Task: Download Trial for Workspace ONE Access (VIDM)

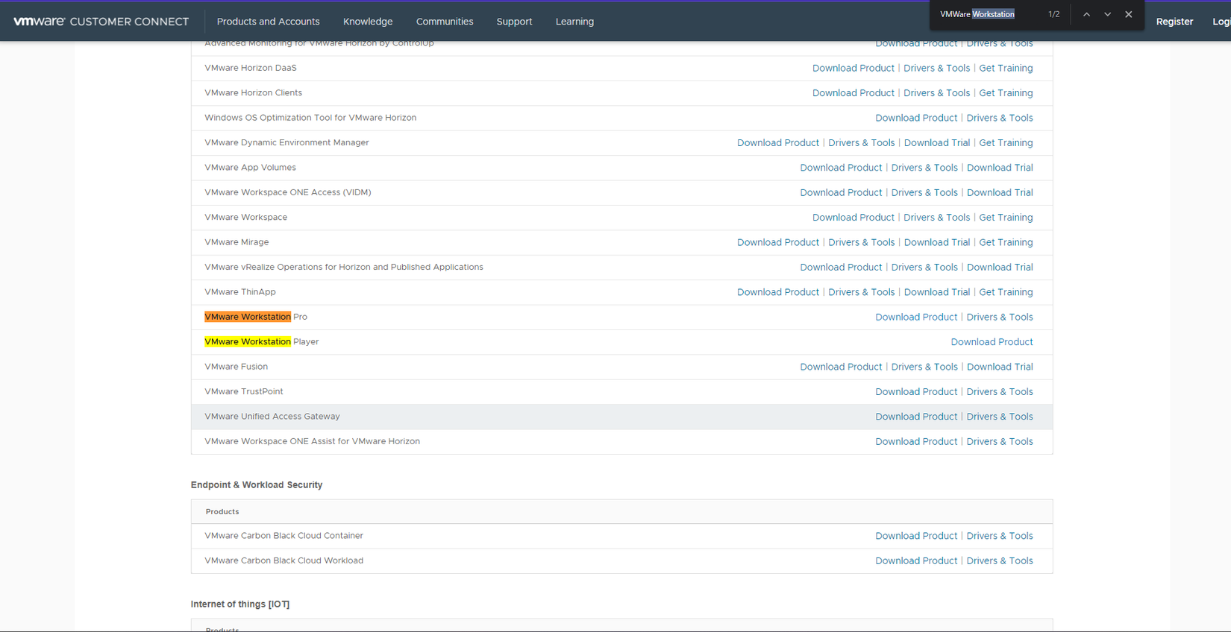Action: [x=1000, y=193]
